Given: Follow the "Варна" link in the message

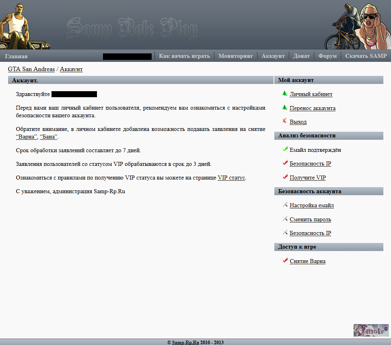Looking at the screenshot, I should coord(27,137).
